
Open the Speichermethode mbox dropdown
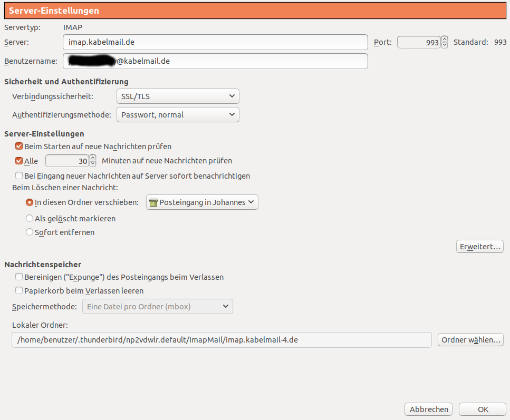157,307
